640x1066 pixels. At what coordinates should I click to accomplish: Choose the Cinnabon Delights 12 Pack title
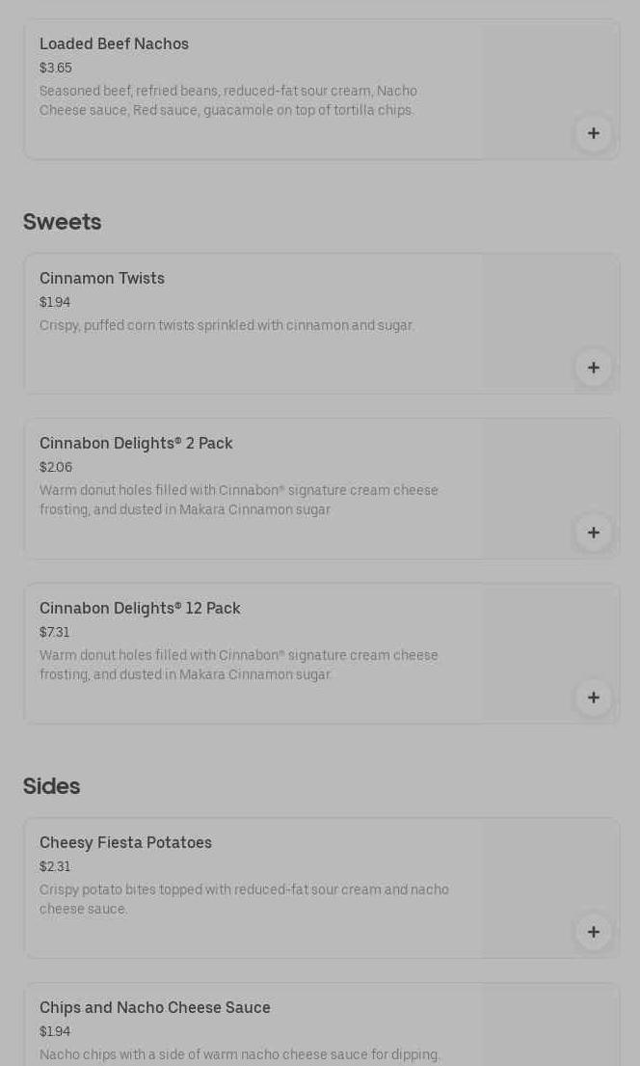140,609
